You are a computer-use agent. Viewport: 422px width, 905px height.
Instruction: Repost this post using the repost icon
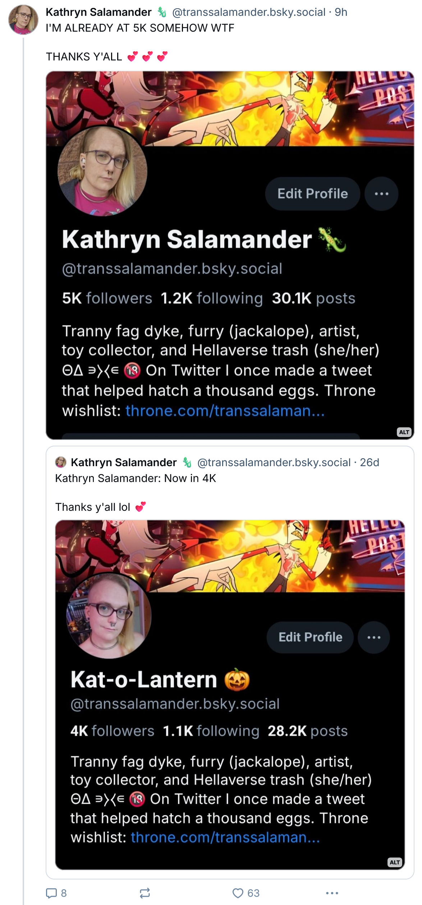[x=145, y=893]
